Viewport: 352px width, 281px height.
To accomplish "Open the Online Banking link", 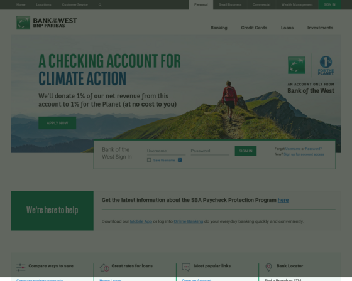I will click(x=189, y=221).
